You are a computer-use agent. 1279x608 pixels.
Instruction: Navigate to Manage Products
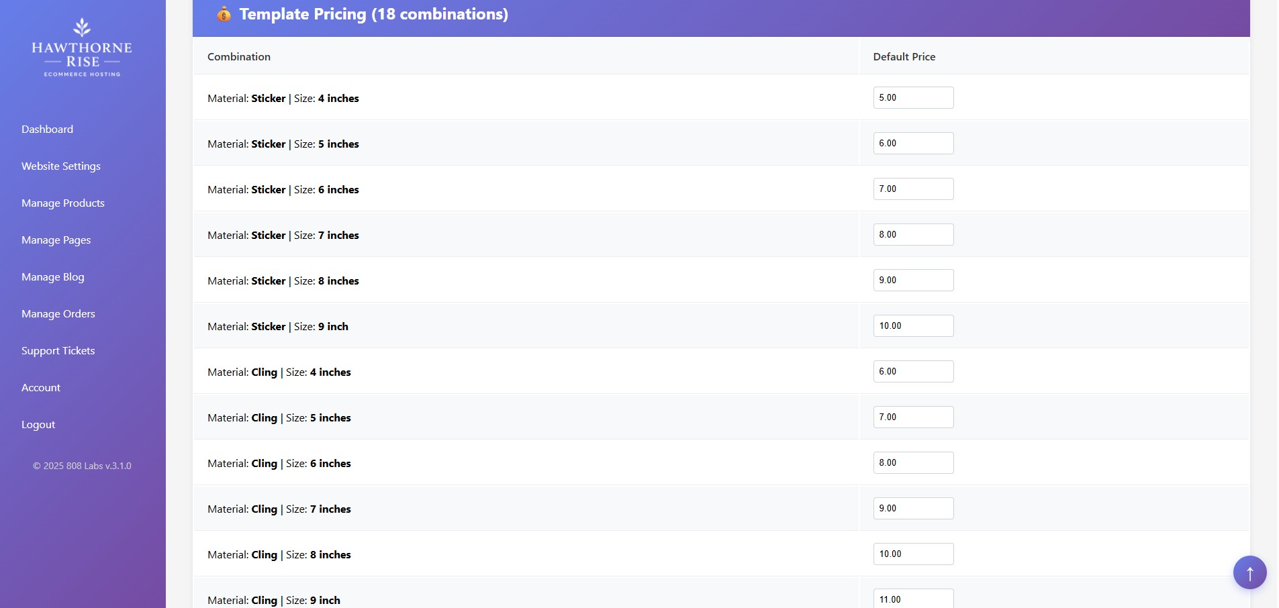click(x=63, y=203)
